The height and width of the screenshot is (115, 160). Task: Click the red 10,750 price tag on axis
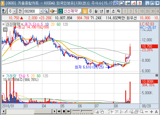[149, 46]
